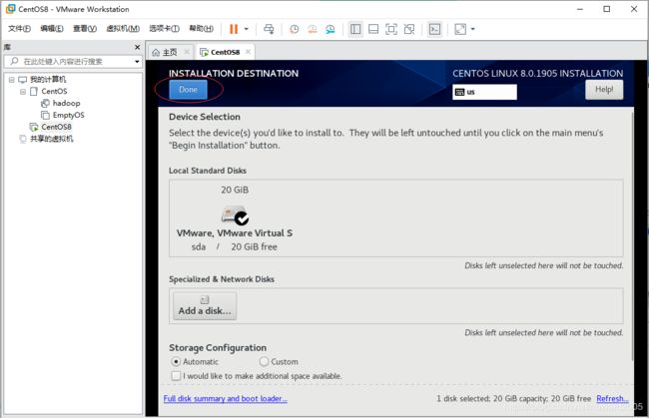The width and height of the screenshot is (649, 418).
Task: Open the 文件(F) menu
Action: coord(19,29)
